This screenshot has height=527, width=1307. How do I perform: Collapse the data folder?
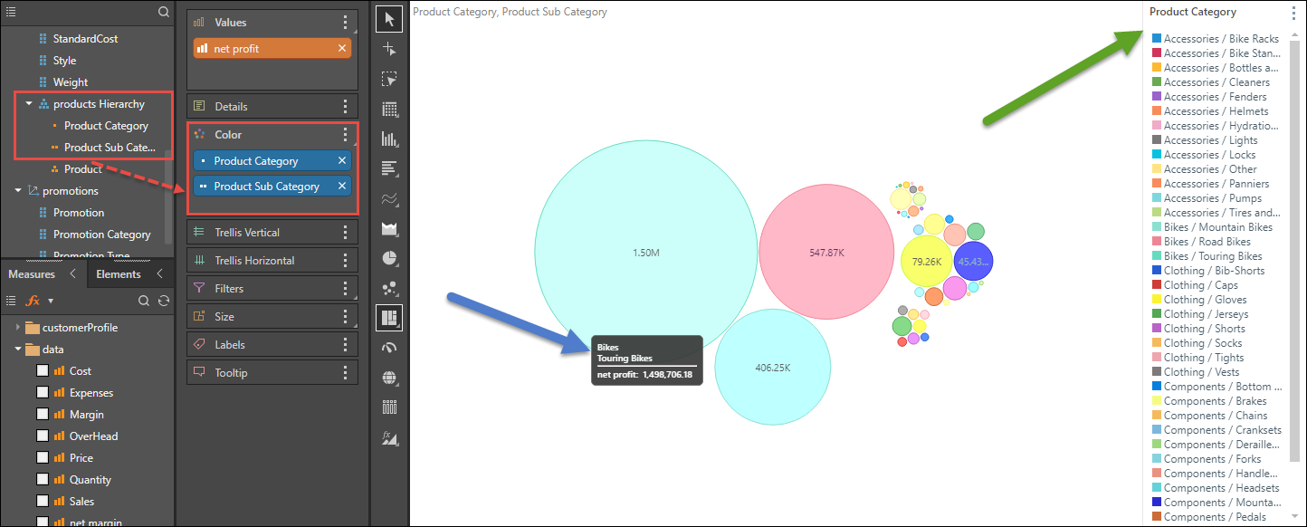(x=18, y=350)
